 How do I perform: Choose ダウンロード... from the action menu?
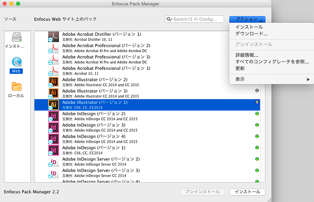tap(251, 33)
